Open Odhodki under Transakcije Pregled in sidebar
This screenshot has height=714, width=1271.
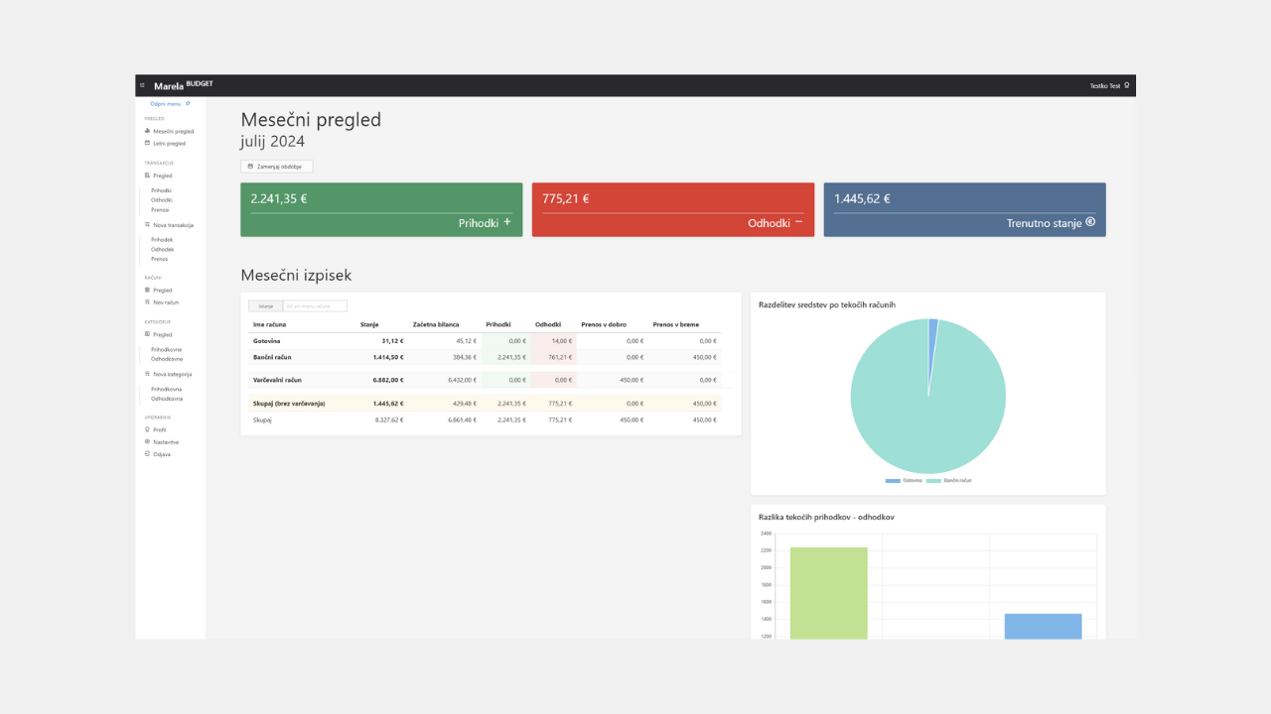[x=162, y=199]
